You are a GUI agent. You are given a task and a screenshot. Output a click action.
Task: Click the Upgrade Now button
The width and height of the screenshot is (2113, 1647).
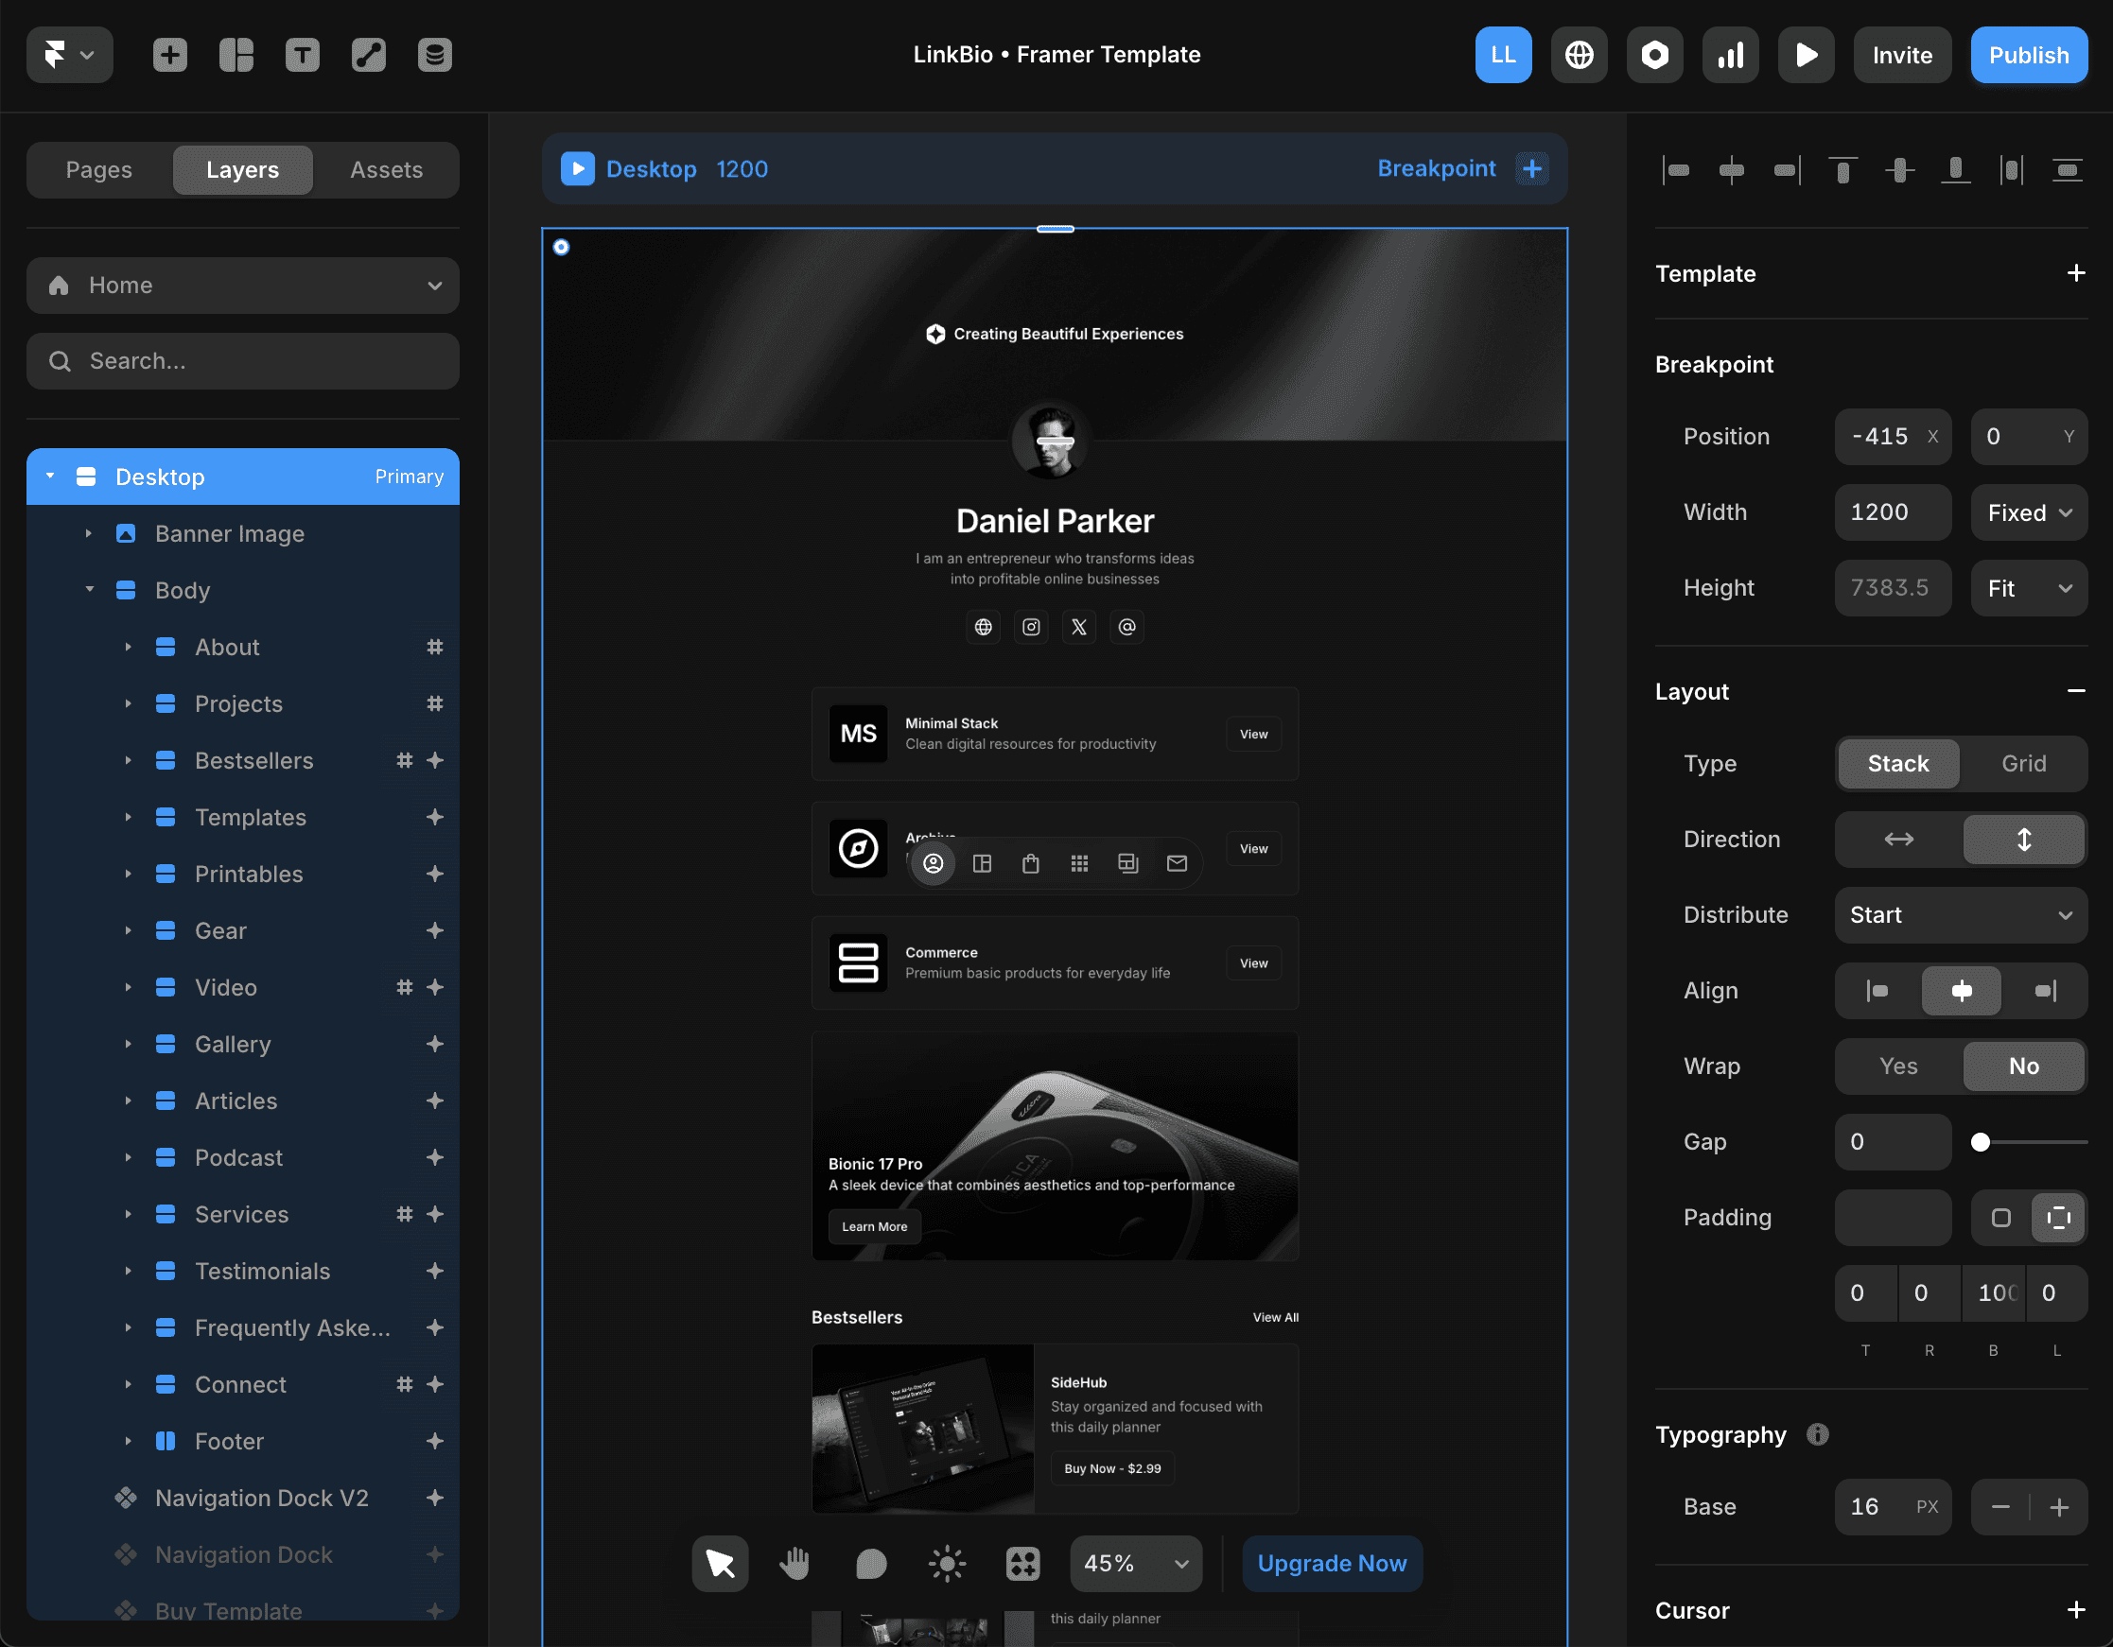(1332, 1563)
